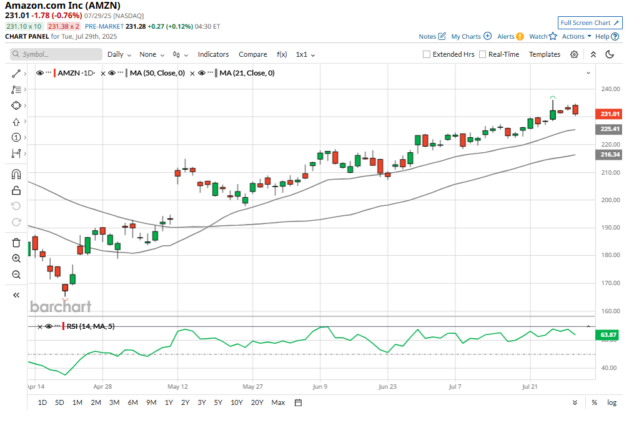Image resolution: width=639 pixels, height=428 pixels.
Task: Select the text annotation tool
Action: pos(16,90)
